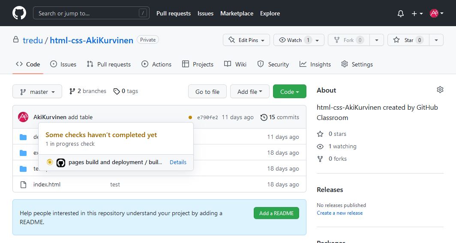Open About section settings gear

(440, 90)
